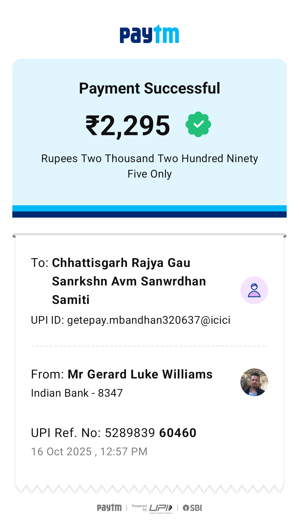Click the Indian Bank - 8347 account line
This screenshot has height=520, width=299.
click(x=77, y=393)
